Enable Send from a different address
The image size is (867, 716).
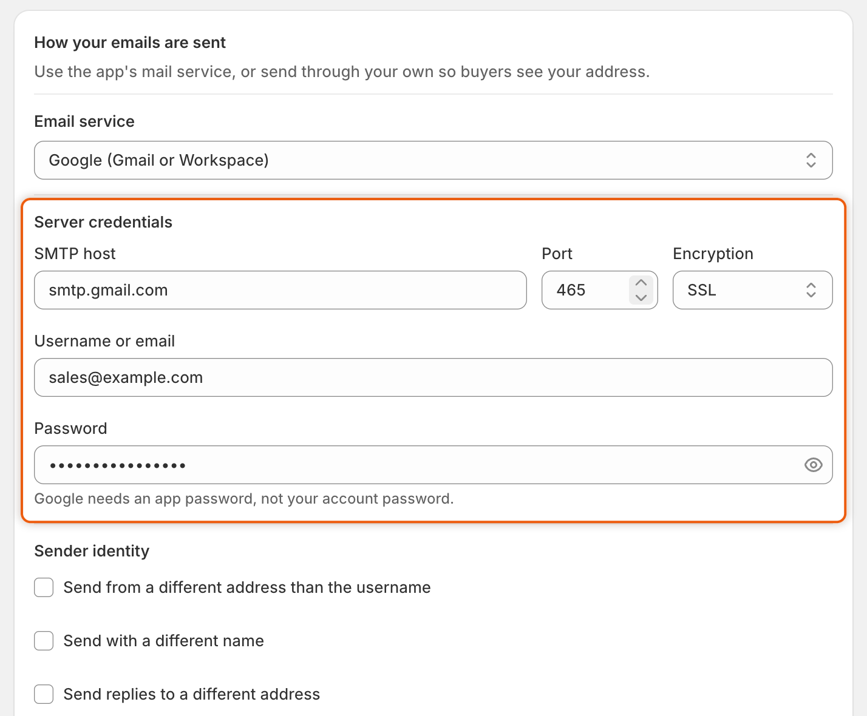(x=44, y=587)
